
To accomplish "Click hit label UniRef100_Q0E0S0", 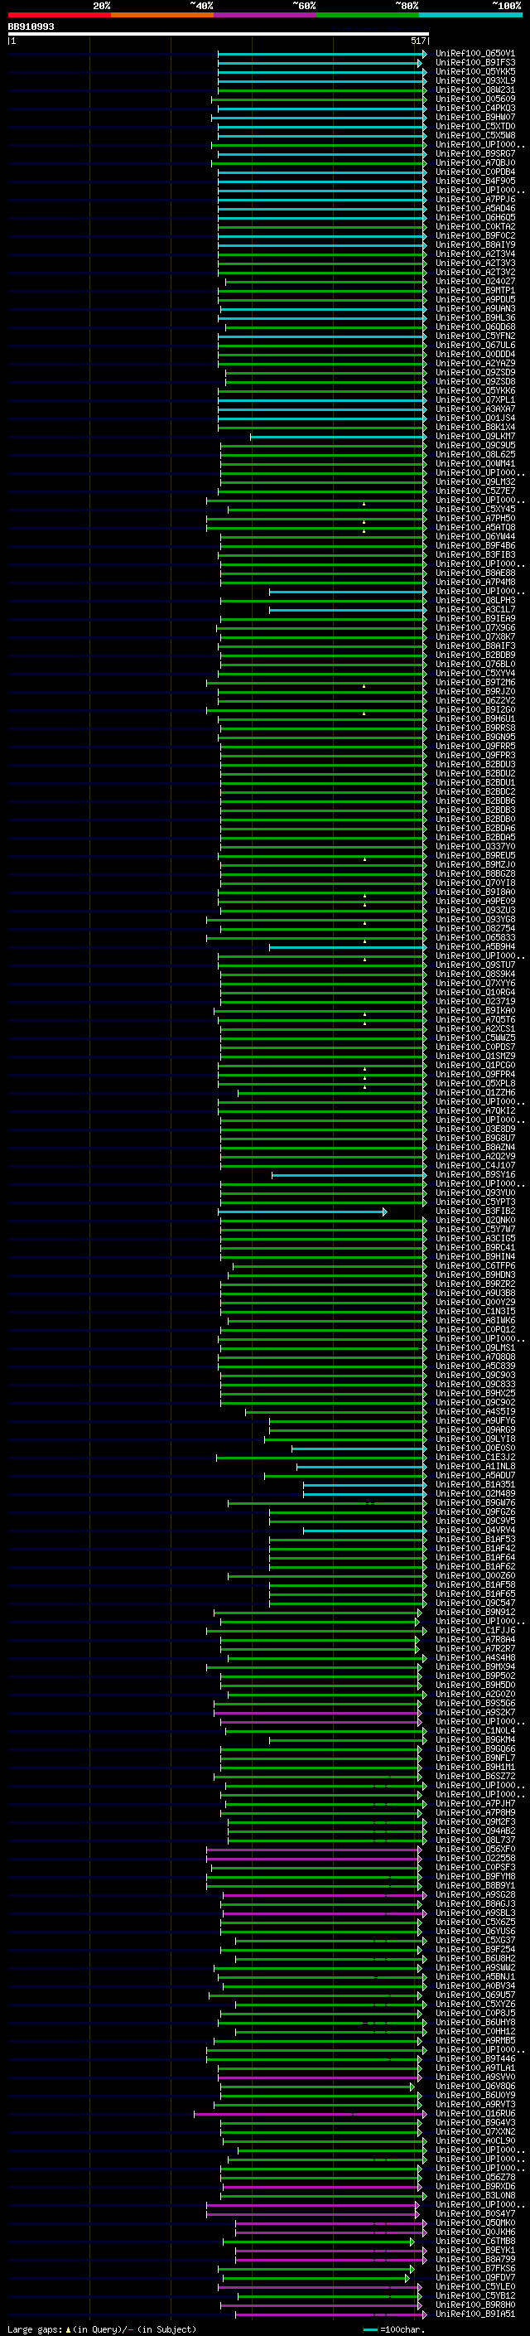I will click(475, 1449).
